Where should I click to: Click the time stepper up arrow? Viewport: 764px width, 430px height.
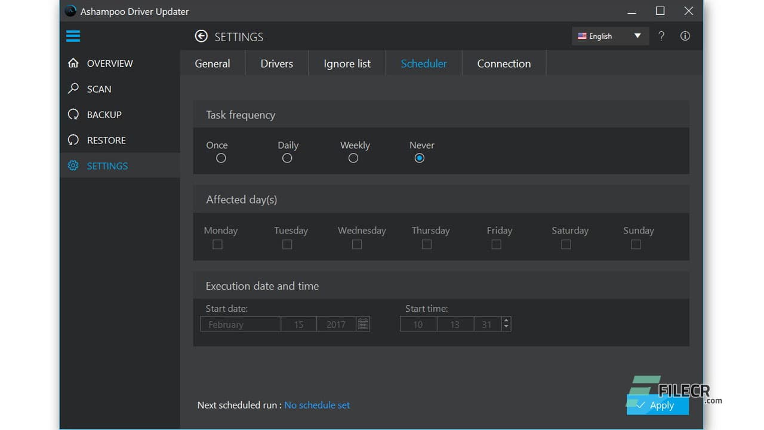point(506,320)
